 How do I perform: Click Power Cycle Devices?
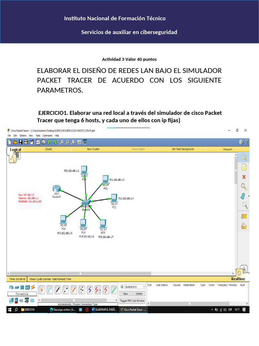click(x=40, y=279)
